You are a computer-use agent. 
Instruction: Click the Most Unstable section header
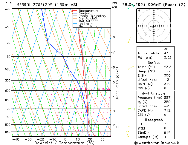click(x=154, y=93)
